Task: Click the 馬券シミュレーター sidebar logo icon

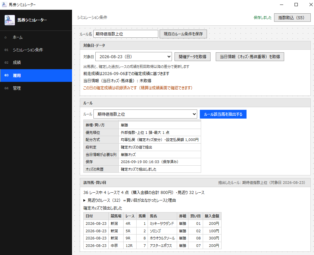Action: pos(10,20)
